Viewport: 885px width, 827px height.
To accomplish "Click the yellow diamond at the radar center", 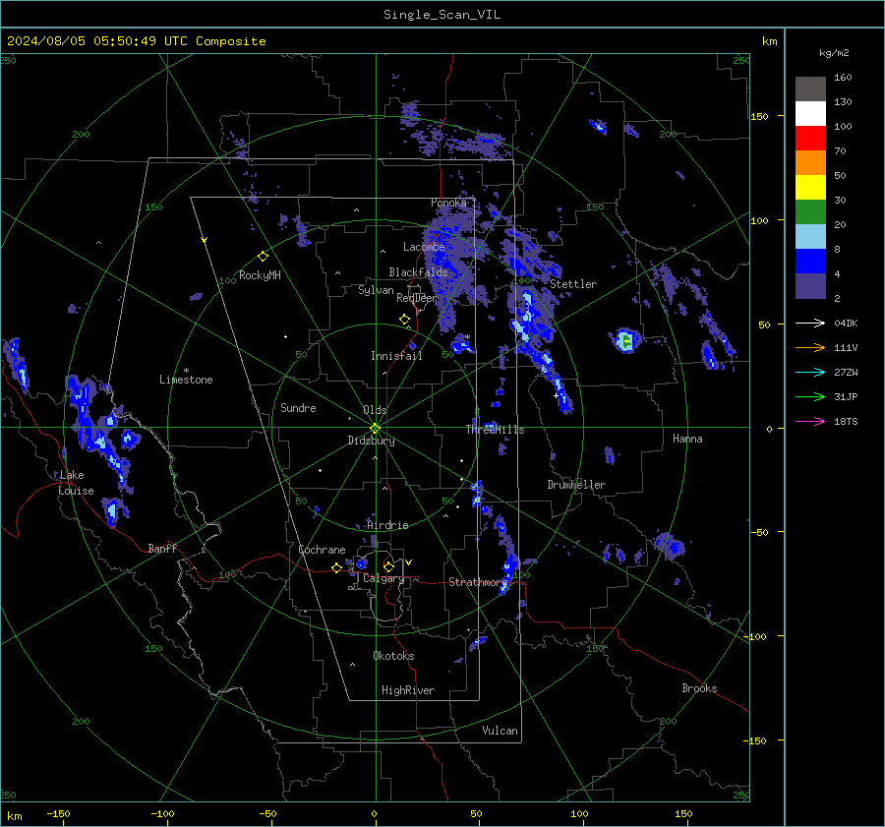I will coord(376,428).
